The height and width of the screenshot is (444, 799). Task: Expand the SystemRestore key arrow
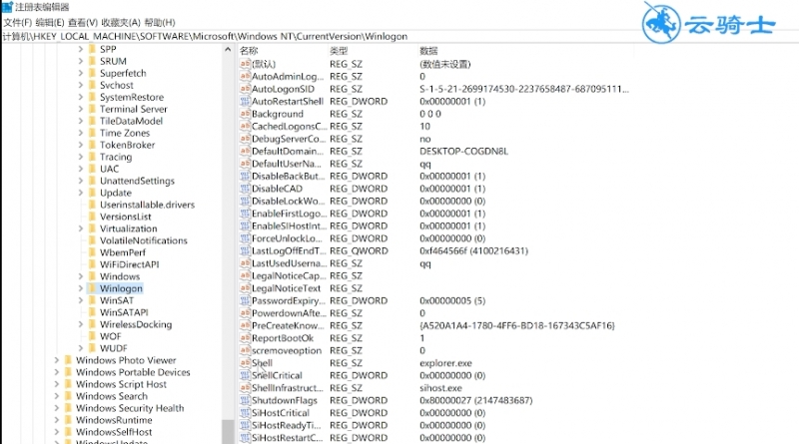(81, 97)
